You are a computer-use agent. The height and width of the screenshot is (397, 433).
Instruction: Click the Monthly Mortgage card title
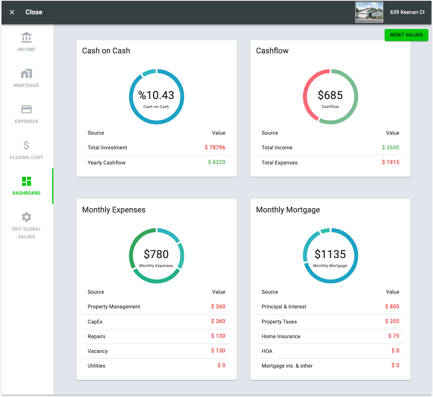pyautogui.click(x=288, y=210)
